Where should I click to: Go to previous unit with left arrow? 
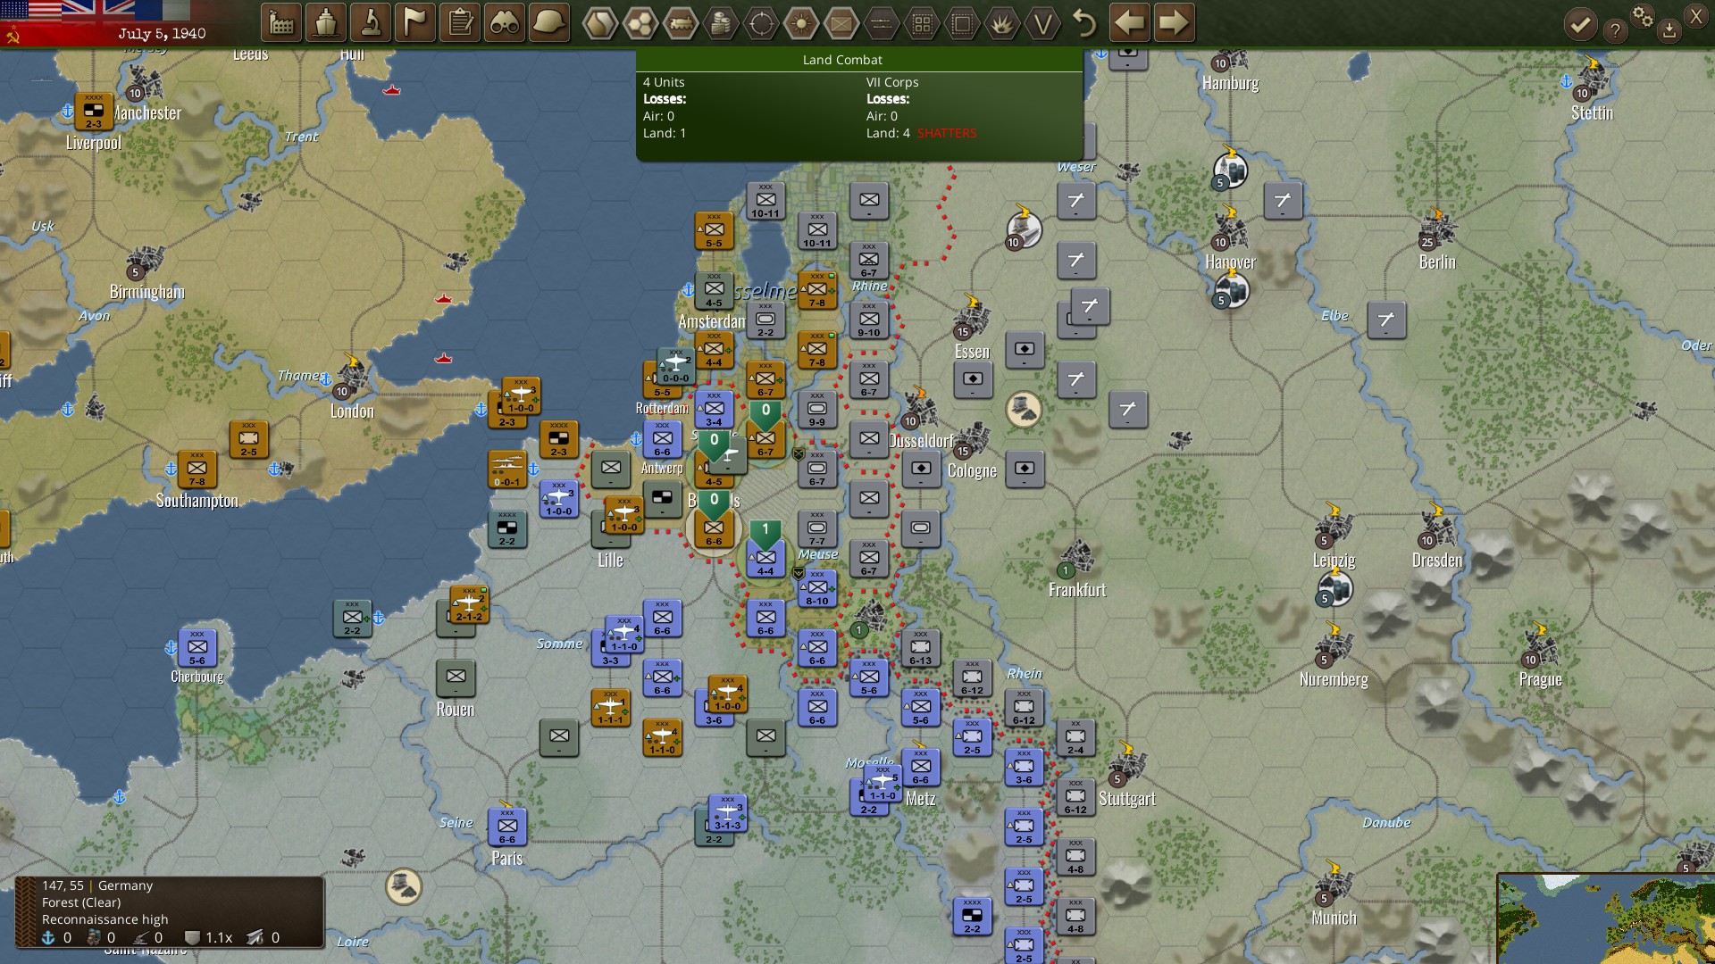1129,22
